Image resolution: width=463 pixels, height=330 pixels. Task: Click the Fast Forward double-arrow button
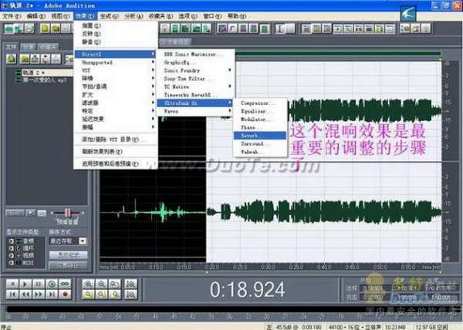pos(39,295)
